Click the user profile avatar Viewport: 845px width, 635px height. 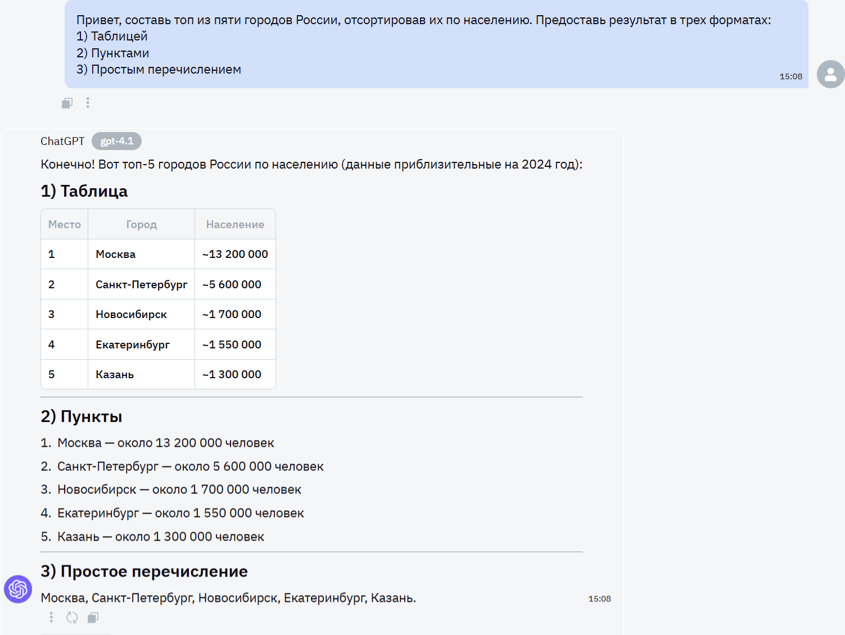point(830,74)
